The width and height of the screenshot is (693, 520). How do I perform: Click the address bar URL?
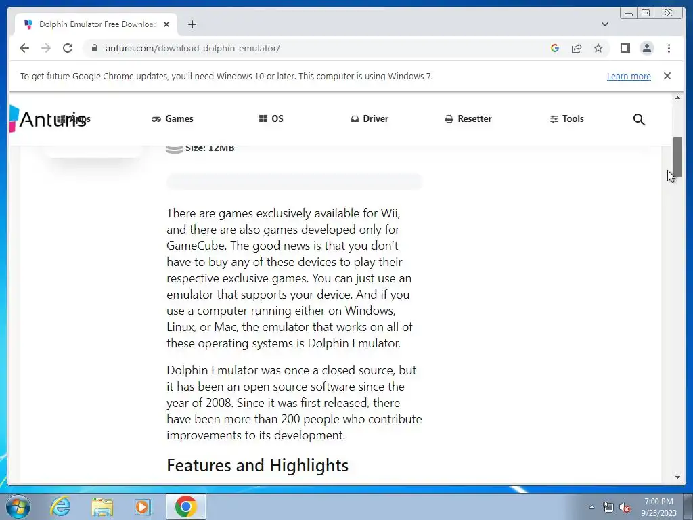(192, 48)
